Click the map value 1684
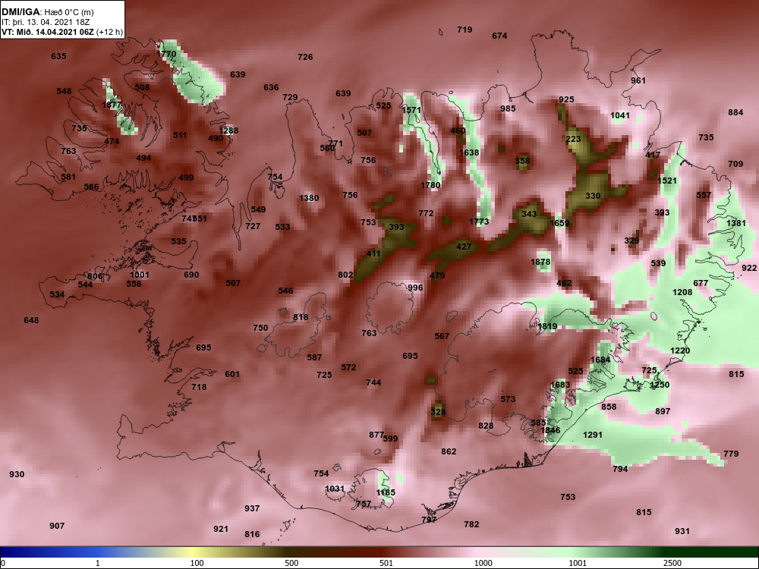Viewport: 759px width, 569px height. point(600,360)
